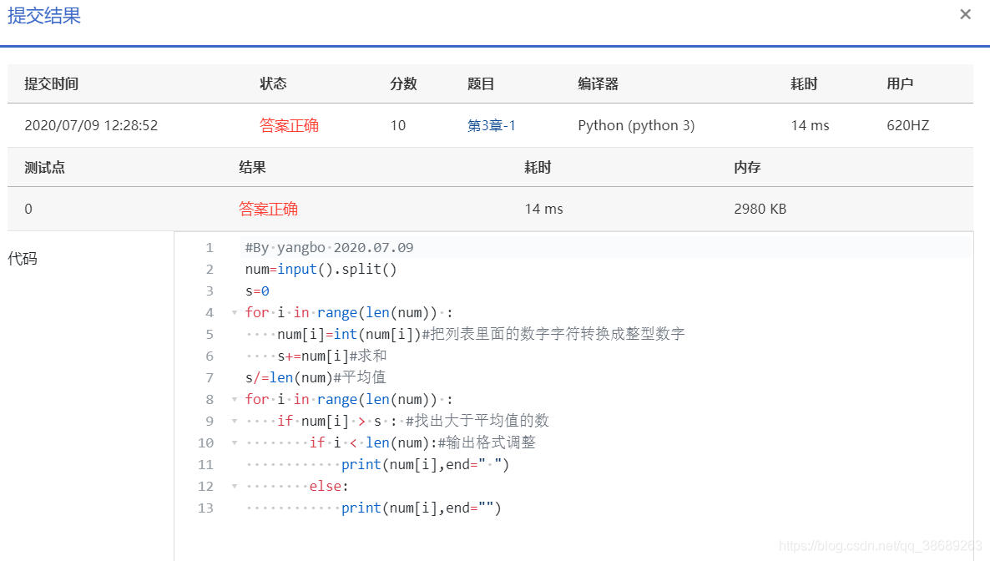
Task: Select the submission time 2020/07/09 12:28:52
Action: tap(91, 125)
